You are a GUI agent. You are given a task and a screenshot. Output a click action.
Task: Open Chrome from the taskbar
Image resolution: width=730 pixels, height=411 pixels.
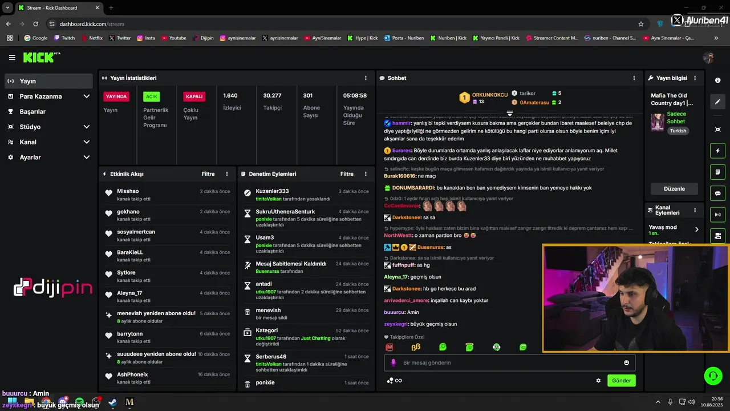click(x=46, y=402)
